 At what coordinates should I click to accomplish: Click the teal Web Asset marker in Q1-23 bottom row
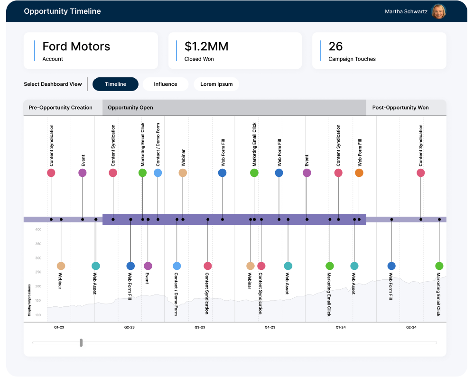click(95, 266)
